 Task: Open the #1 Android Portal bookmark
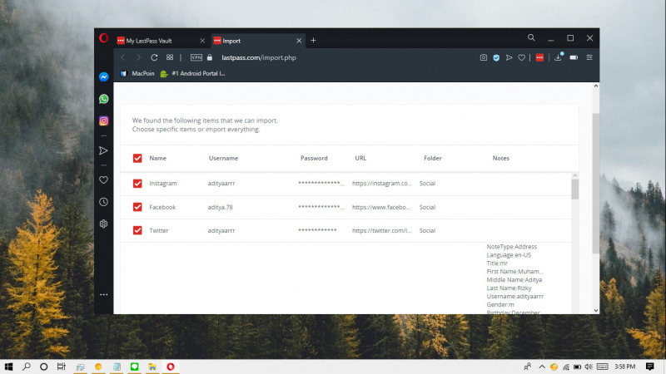pyautogui.click(x=193, y=73)
